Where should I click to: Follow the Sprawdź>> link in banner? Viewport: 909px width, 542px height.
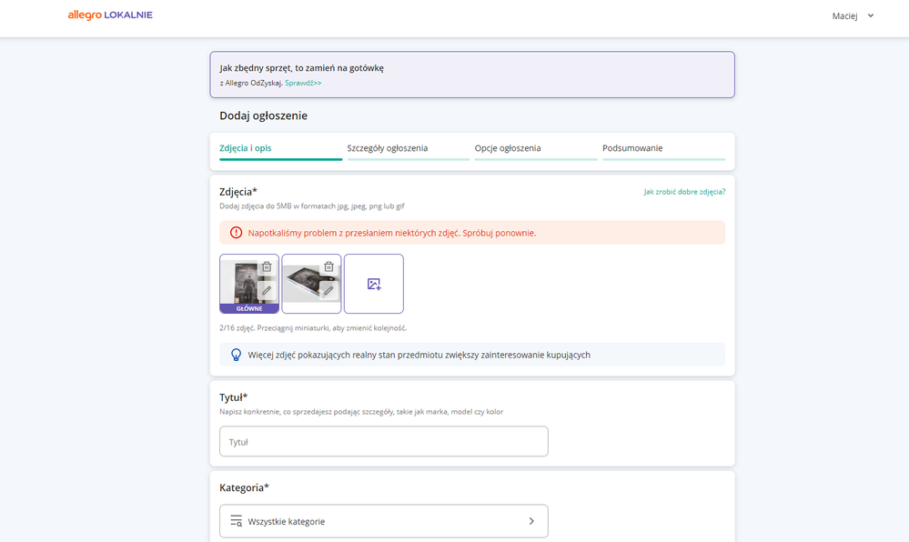(x=303, y=83)
